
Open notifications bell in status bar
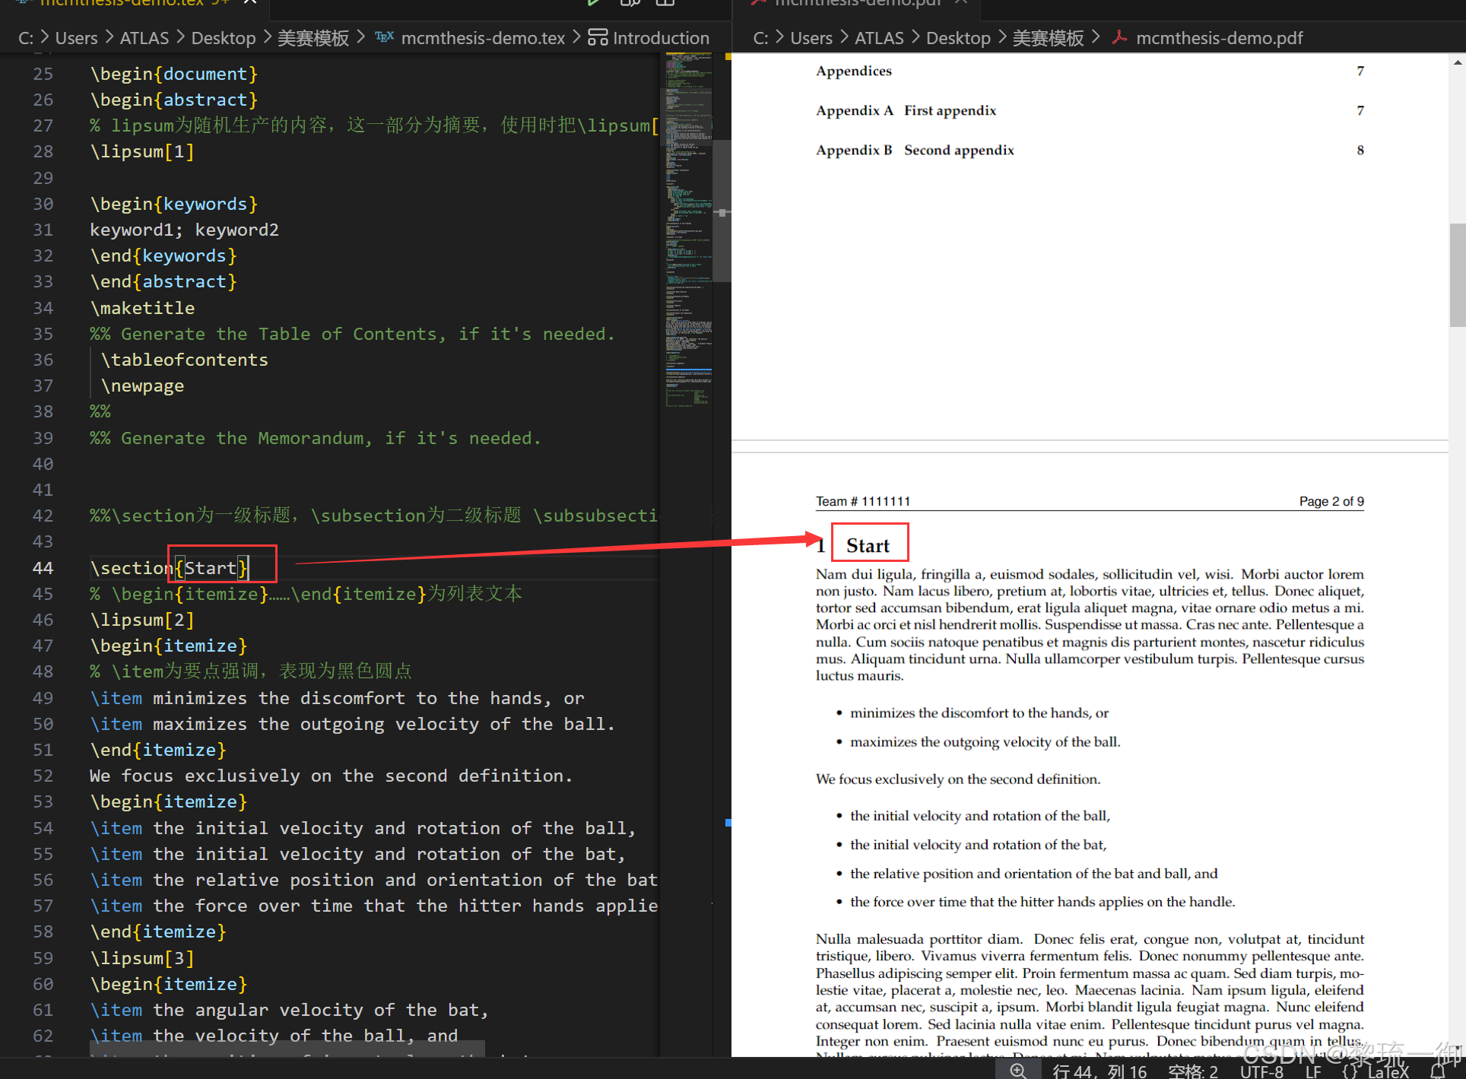pyautogui.click(x=1437, y=1071)
